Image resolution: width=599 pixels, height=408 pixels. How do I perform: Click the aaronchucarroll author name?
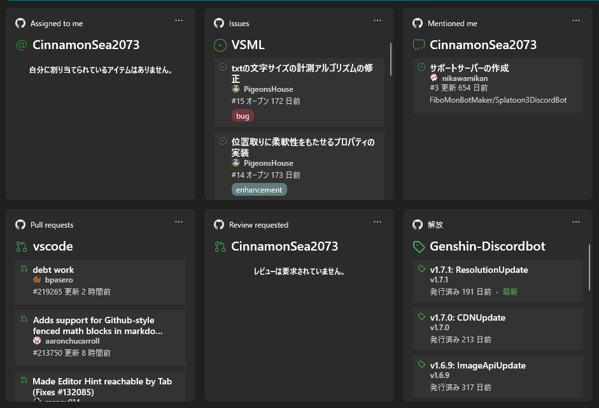coord(72,340)
